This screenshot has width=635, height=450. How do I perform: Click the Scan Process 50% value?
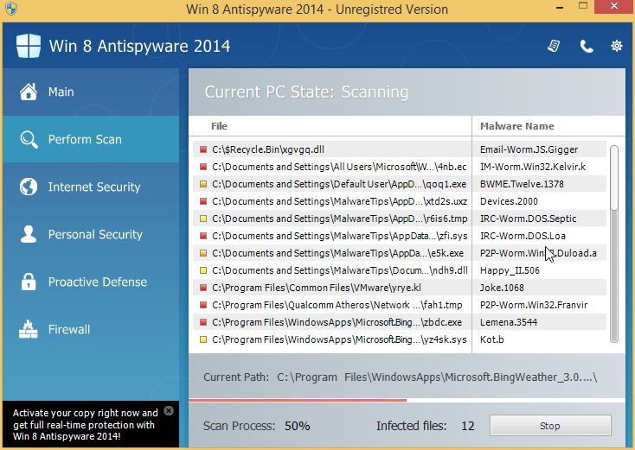coord(298,426)
